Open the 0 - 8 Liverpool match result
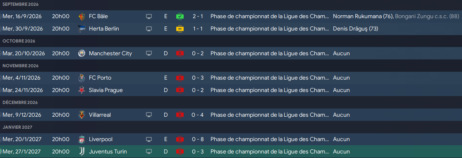This screenshot has height=158, width=462. coord(198,139)
